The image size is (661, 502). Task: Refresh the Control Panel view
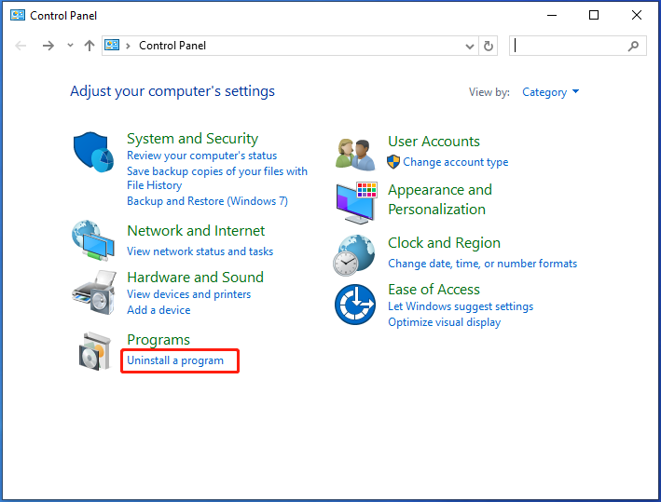[x=489, y=46]
